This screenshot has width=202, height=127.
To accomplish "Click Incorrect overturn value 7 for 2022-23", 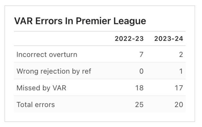I will [141, 55].
